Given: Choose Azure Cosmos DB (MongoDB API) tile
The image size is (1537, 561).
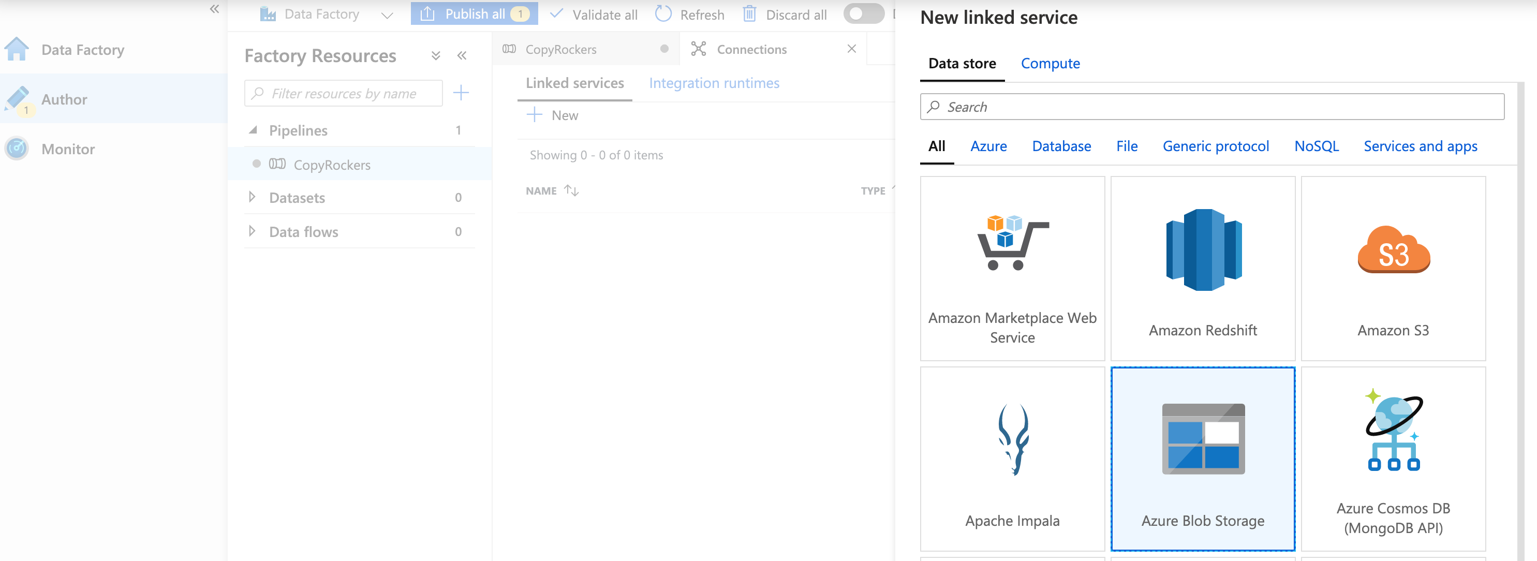Looking at the screenshot, I should [1393, 459].
